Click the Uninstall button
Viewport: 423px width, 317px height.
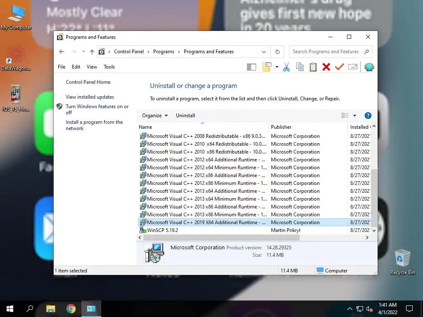[185, 116]
